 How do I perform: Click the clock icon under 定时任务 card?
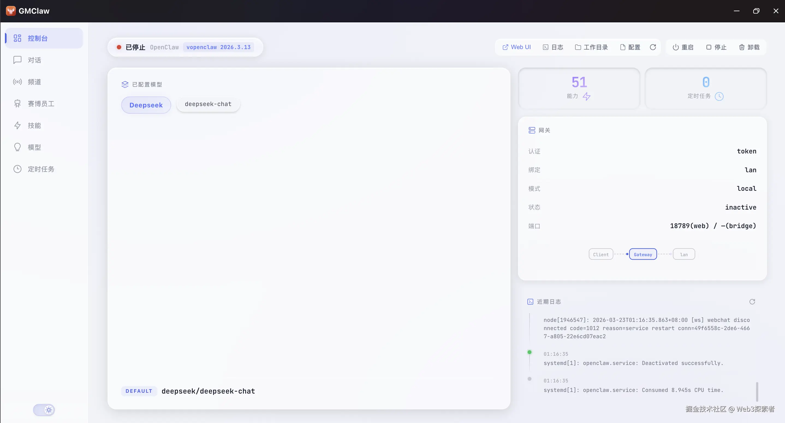pyautogui.click(x=719, y=96)
